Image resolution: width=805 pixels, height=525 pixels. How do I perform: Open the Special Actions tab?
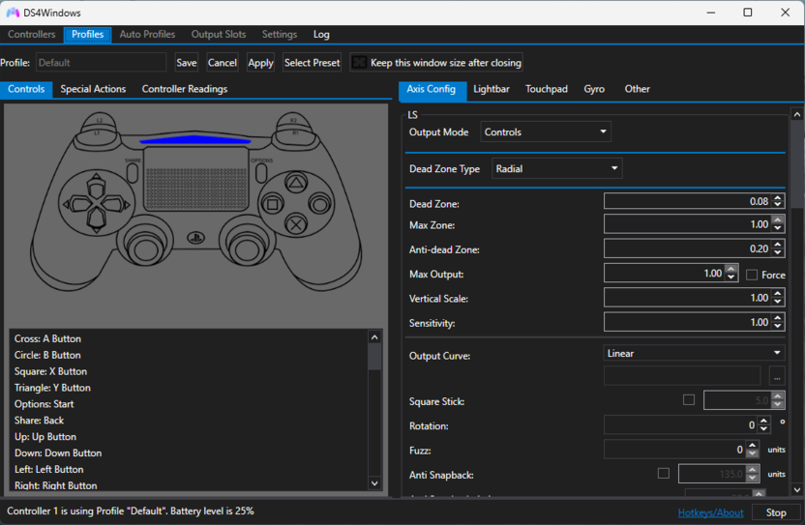click(x=93, y=89)
